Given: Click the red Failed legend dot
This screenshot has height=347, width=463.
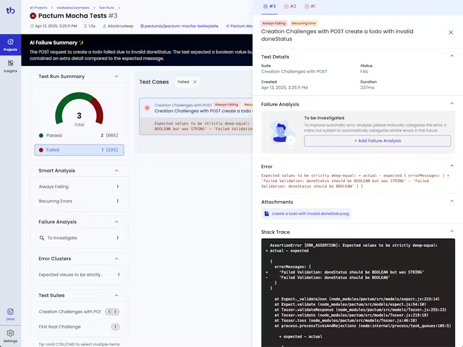Looking at the screenshot, I should pyautogui.click(x=41, y=150).
